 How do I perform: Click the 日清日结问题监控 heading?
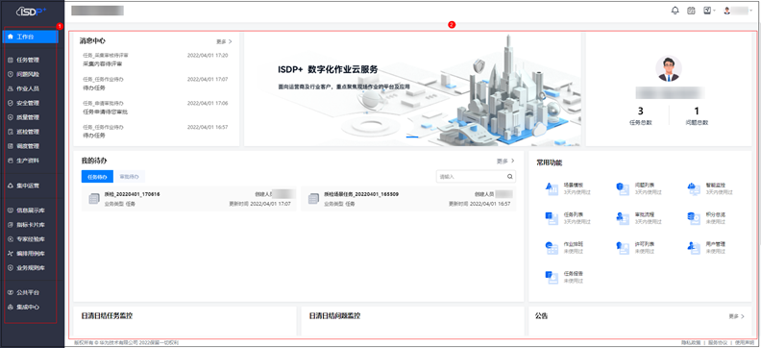(335, 316)
